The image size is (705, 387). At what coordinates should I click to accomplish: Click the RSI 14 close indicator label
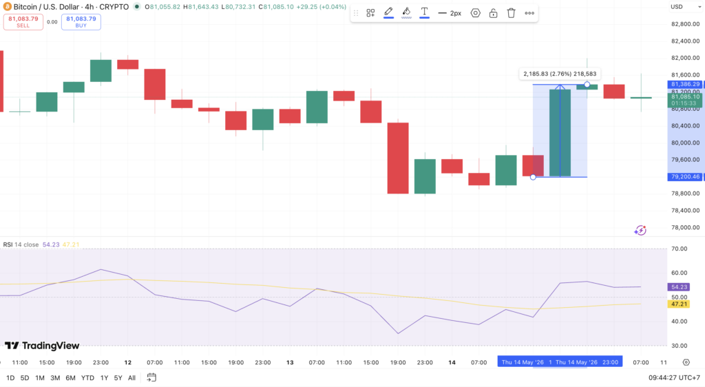[21, 244]
